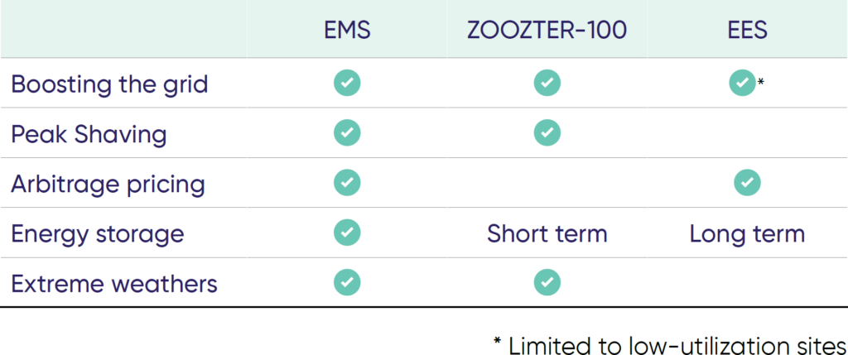The height and width of the screenshot is (355, 848).
Task: Click the EMS Energy storage checkmark
Action: pyautogui.click(x=347, y=233)
